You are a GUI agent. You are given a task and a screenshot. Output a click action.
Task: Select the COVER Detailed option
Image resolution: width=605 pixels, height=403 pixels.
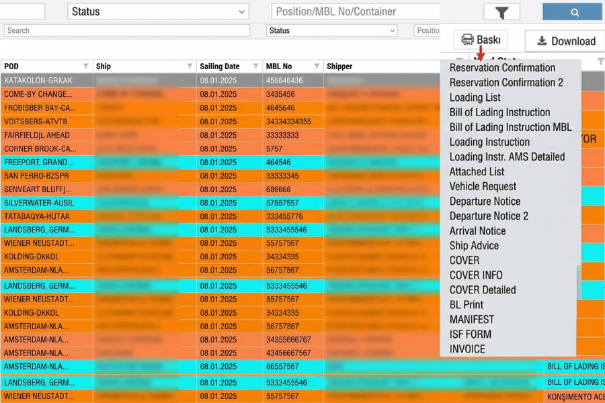point(483,289)
